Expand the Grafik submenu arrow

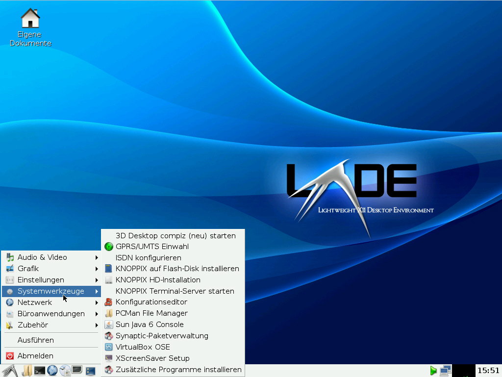pyautogui.click(x=97, y=269)
